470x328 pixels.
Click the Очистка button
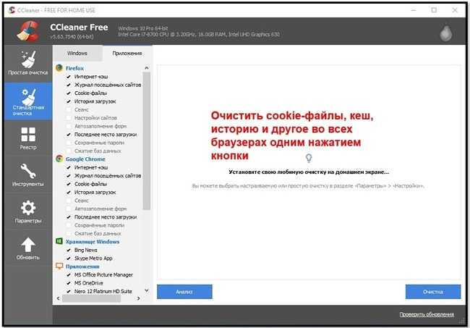tap(433, 292)
